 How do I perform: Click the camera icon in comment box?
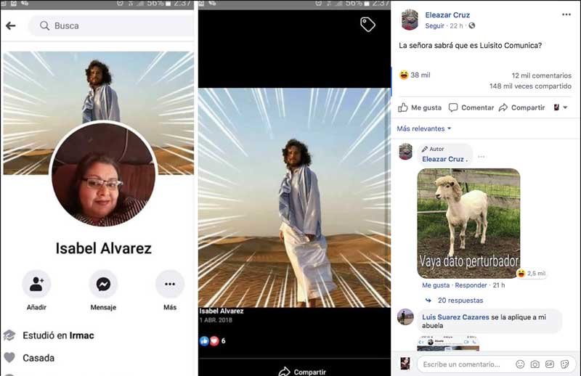point(535,364)
